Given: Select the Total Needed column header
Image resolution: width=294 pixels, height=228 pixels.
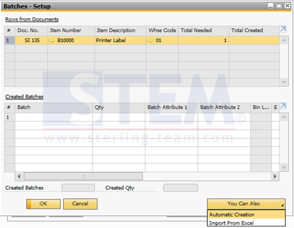Looking at the screenshot, I should click(204, 30).
